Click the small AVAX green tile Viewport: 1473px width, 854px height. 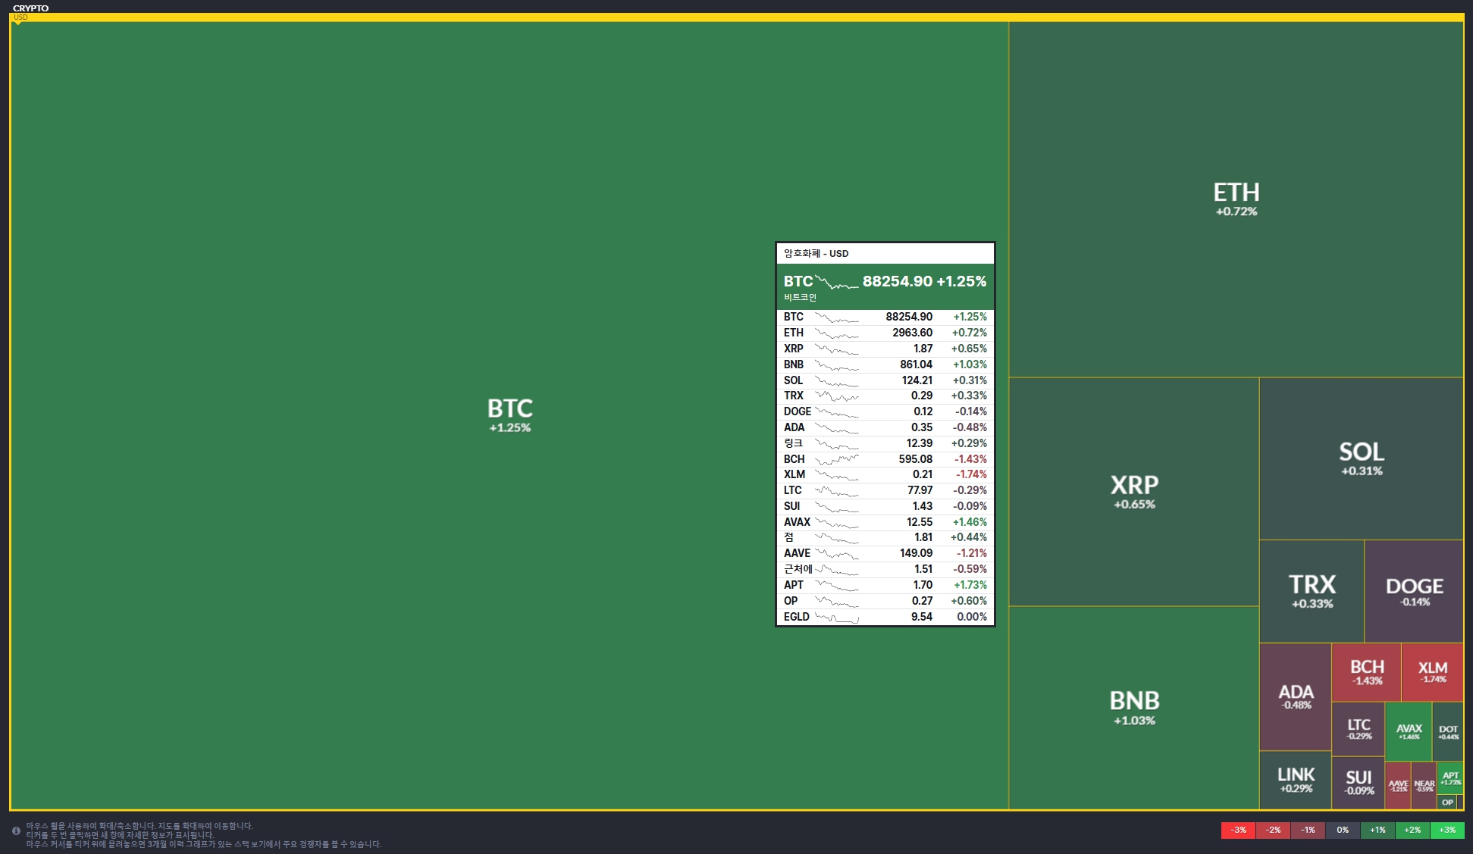1409,731
